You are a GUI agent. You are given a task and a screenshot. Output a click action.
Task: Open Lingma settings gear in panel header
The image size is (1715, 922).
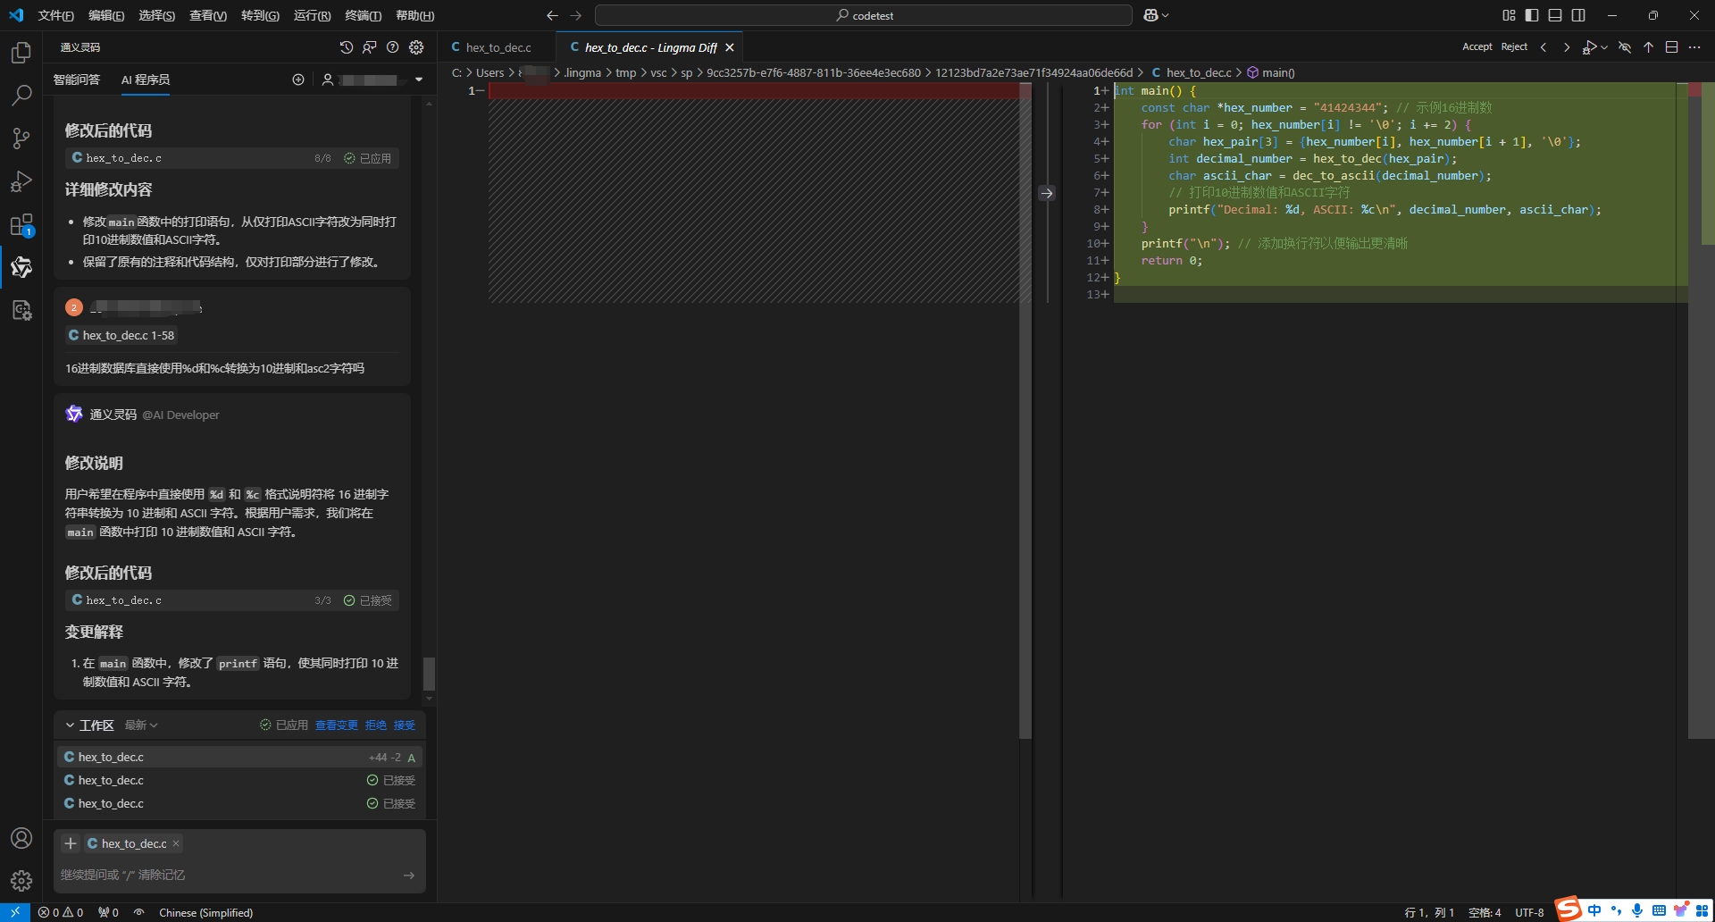click(416, 47)
